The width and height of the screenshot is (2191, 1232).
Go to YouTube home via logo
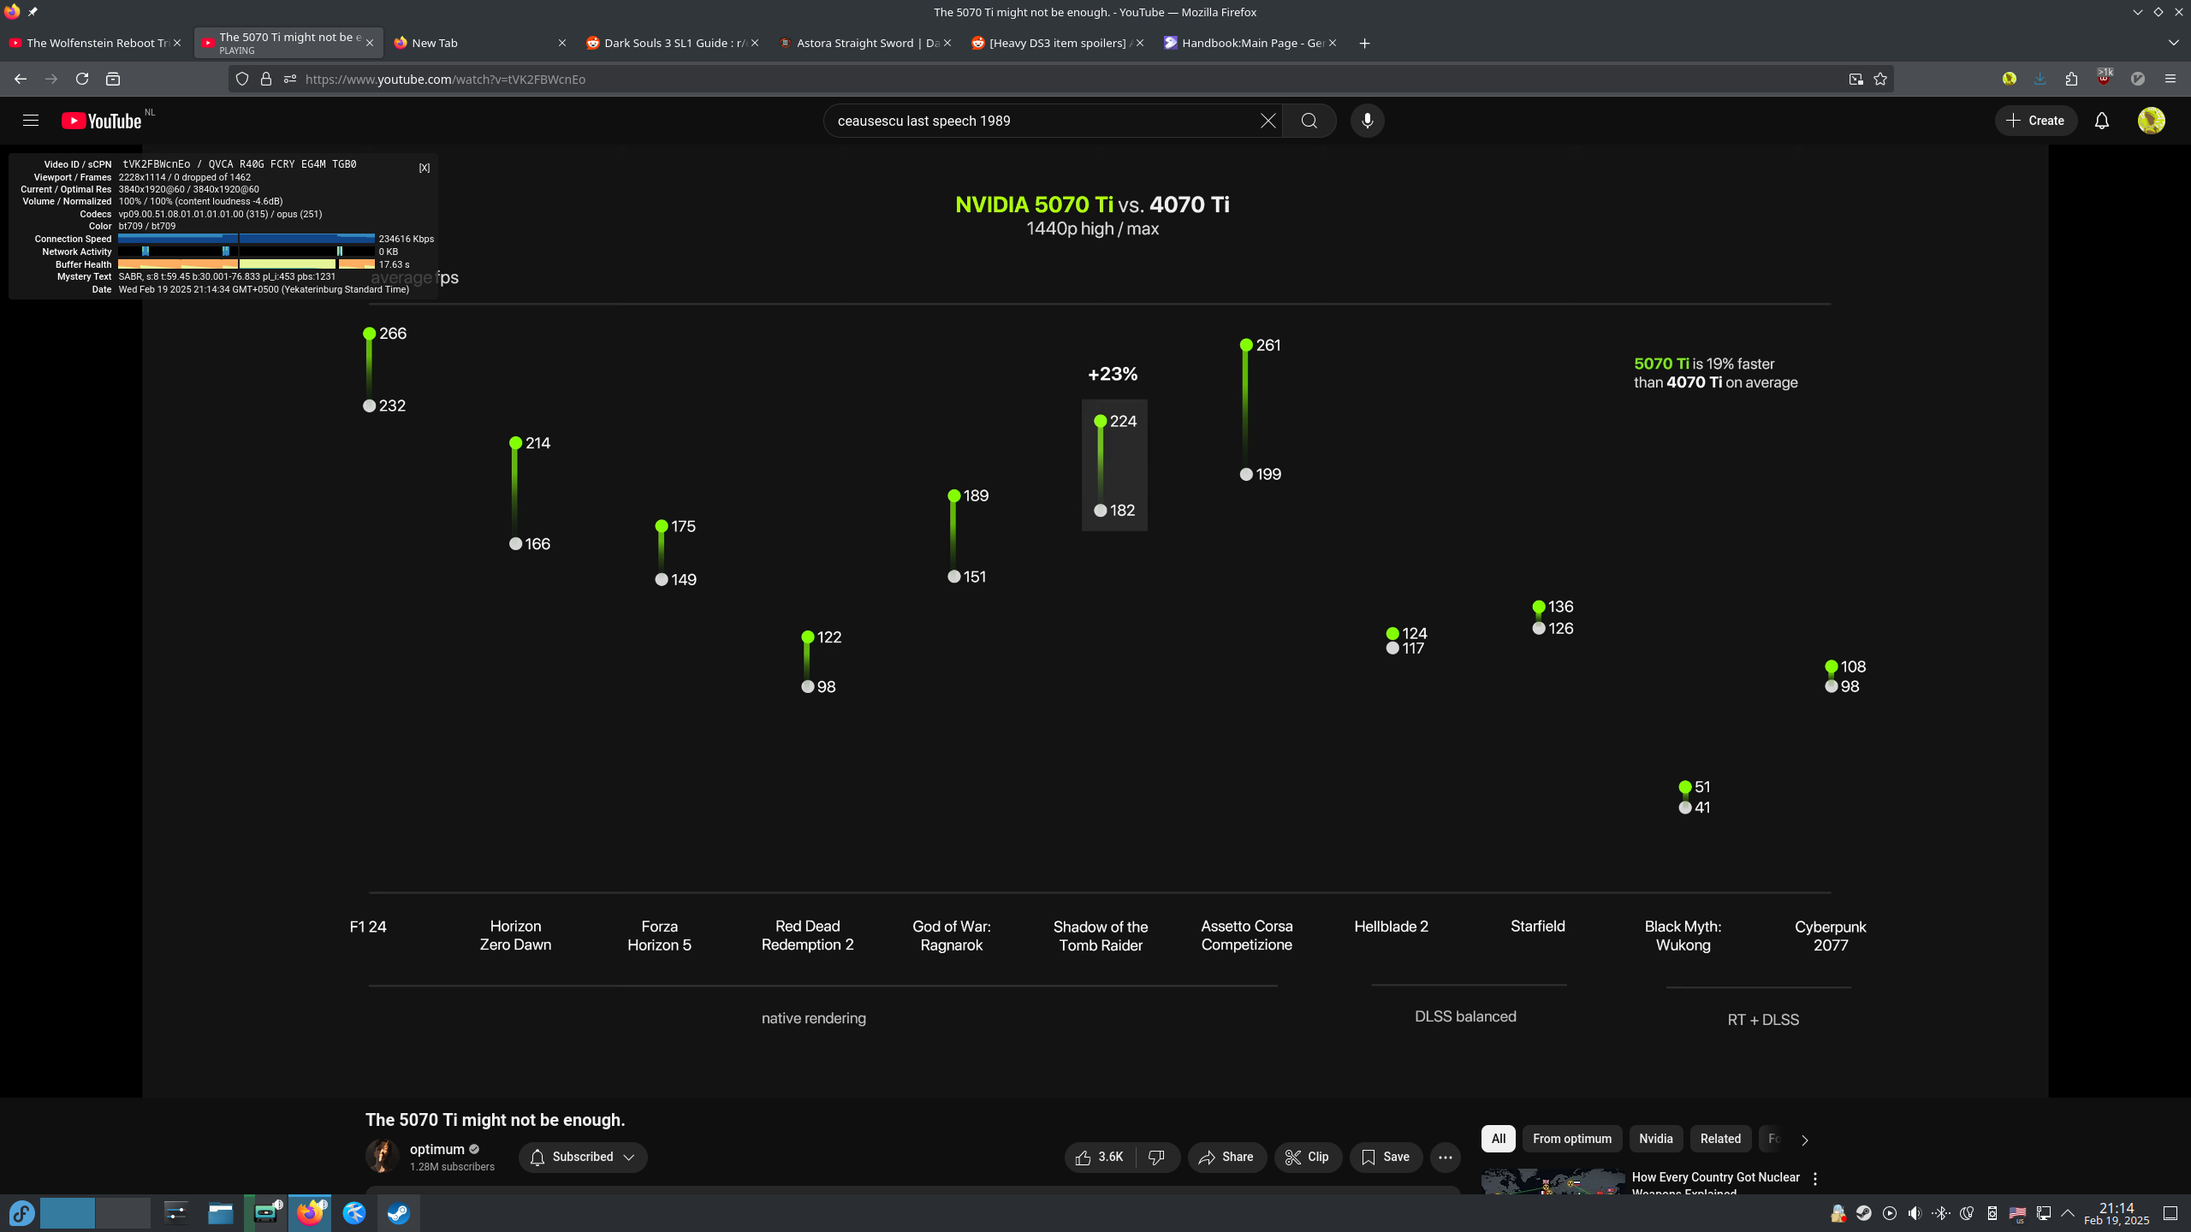[101, 121]
